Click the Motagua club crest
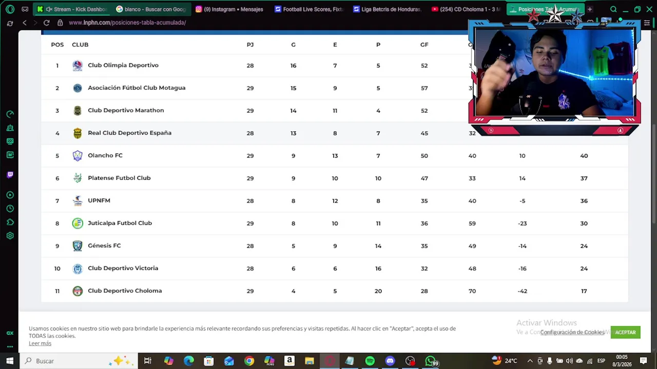This screenshot has width=657, height=369. pyautogui.click(x=78, y=88)
